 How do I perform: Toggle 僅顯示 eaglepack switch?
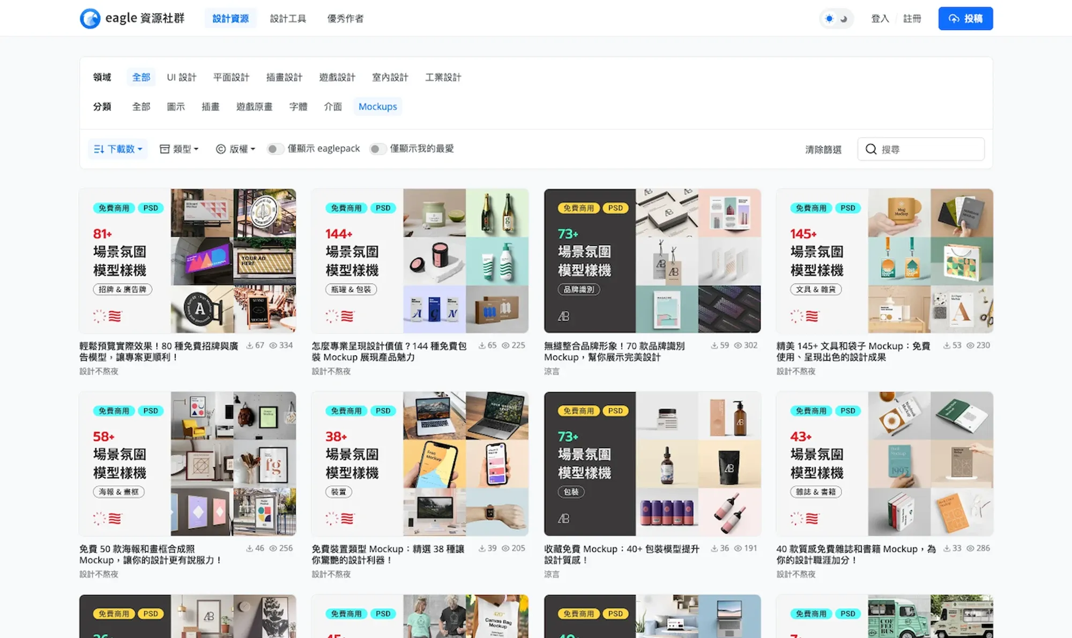275,149
